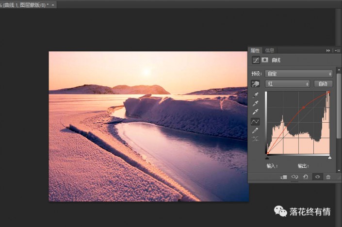This screenshot has width=342, height=227.
Task: Click the sun in the photo canvas
Action: click(147, 72)
